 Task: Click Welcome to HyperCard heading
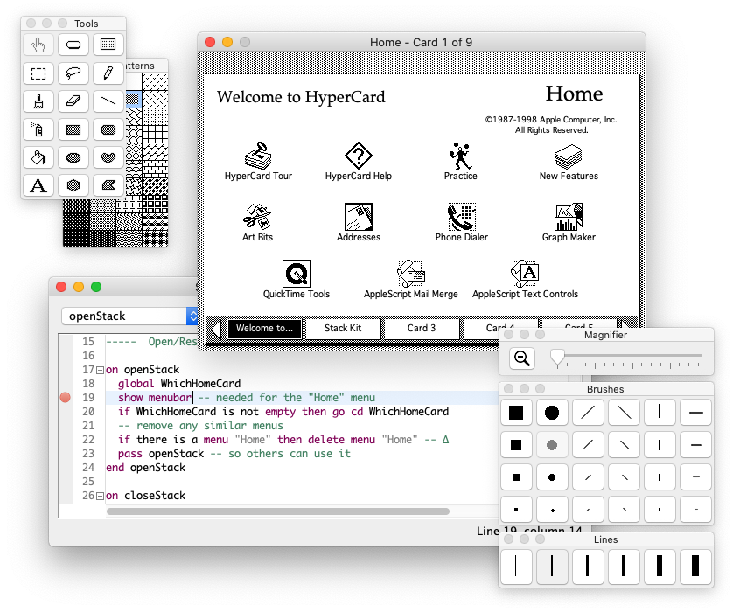301,97
